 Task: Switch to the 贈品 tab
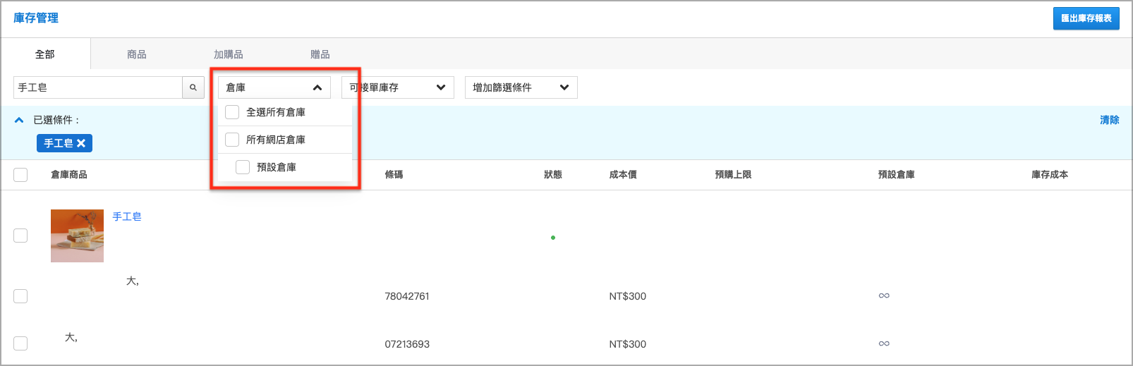point(320,54)
